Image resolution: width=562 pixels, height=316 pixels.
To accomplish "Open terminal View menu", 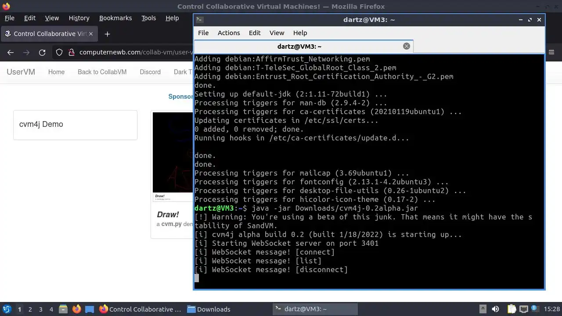I will pyautogui.click(x=277, y=33).
